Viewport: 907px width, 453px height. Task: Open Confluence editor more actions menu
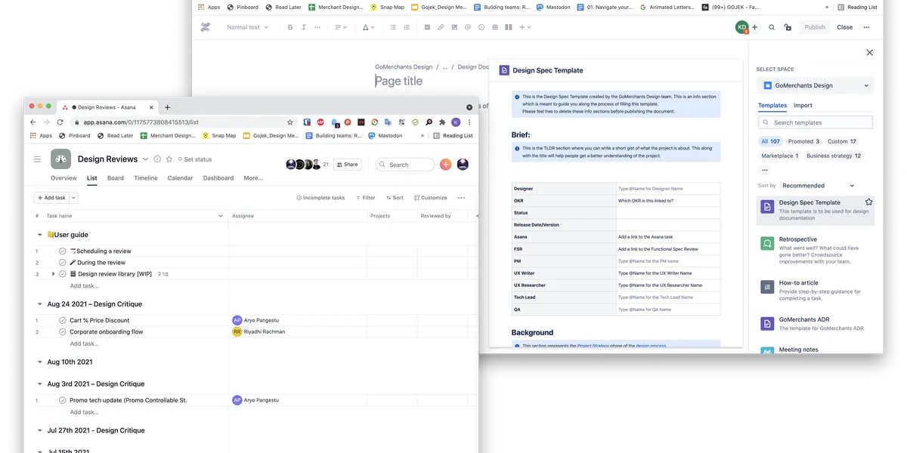coord(866,27)
